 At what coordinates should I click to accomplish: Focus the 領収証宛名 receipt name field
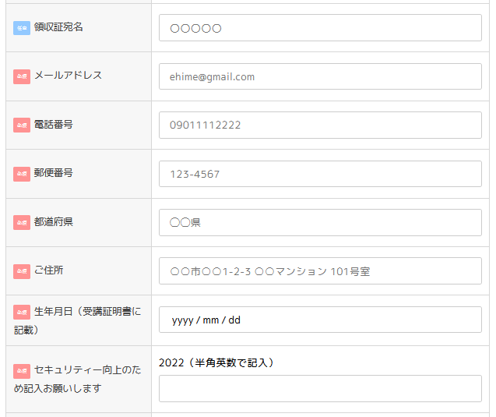tap(320, 28)
